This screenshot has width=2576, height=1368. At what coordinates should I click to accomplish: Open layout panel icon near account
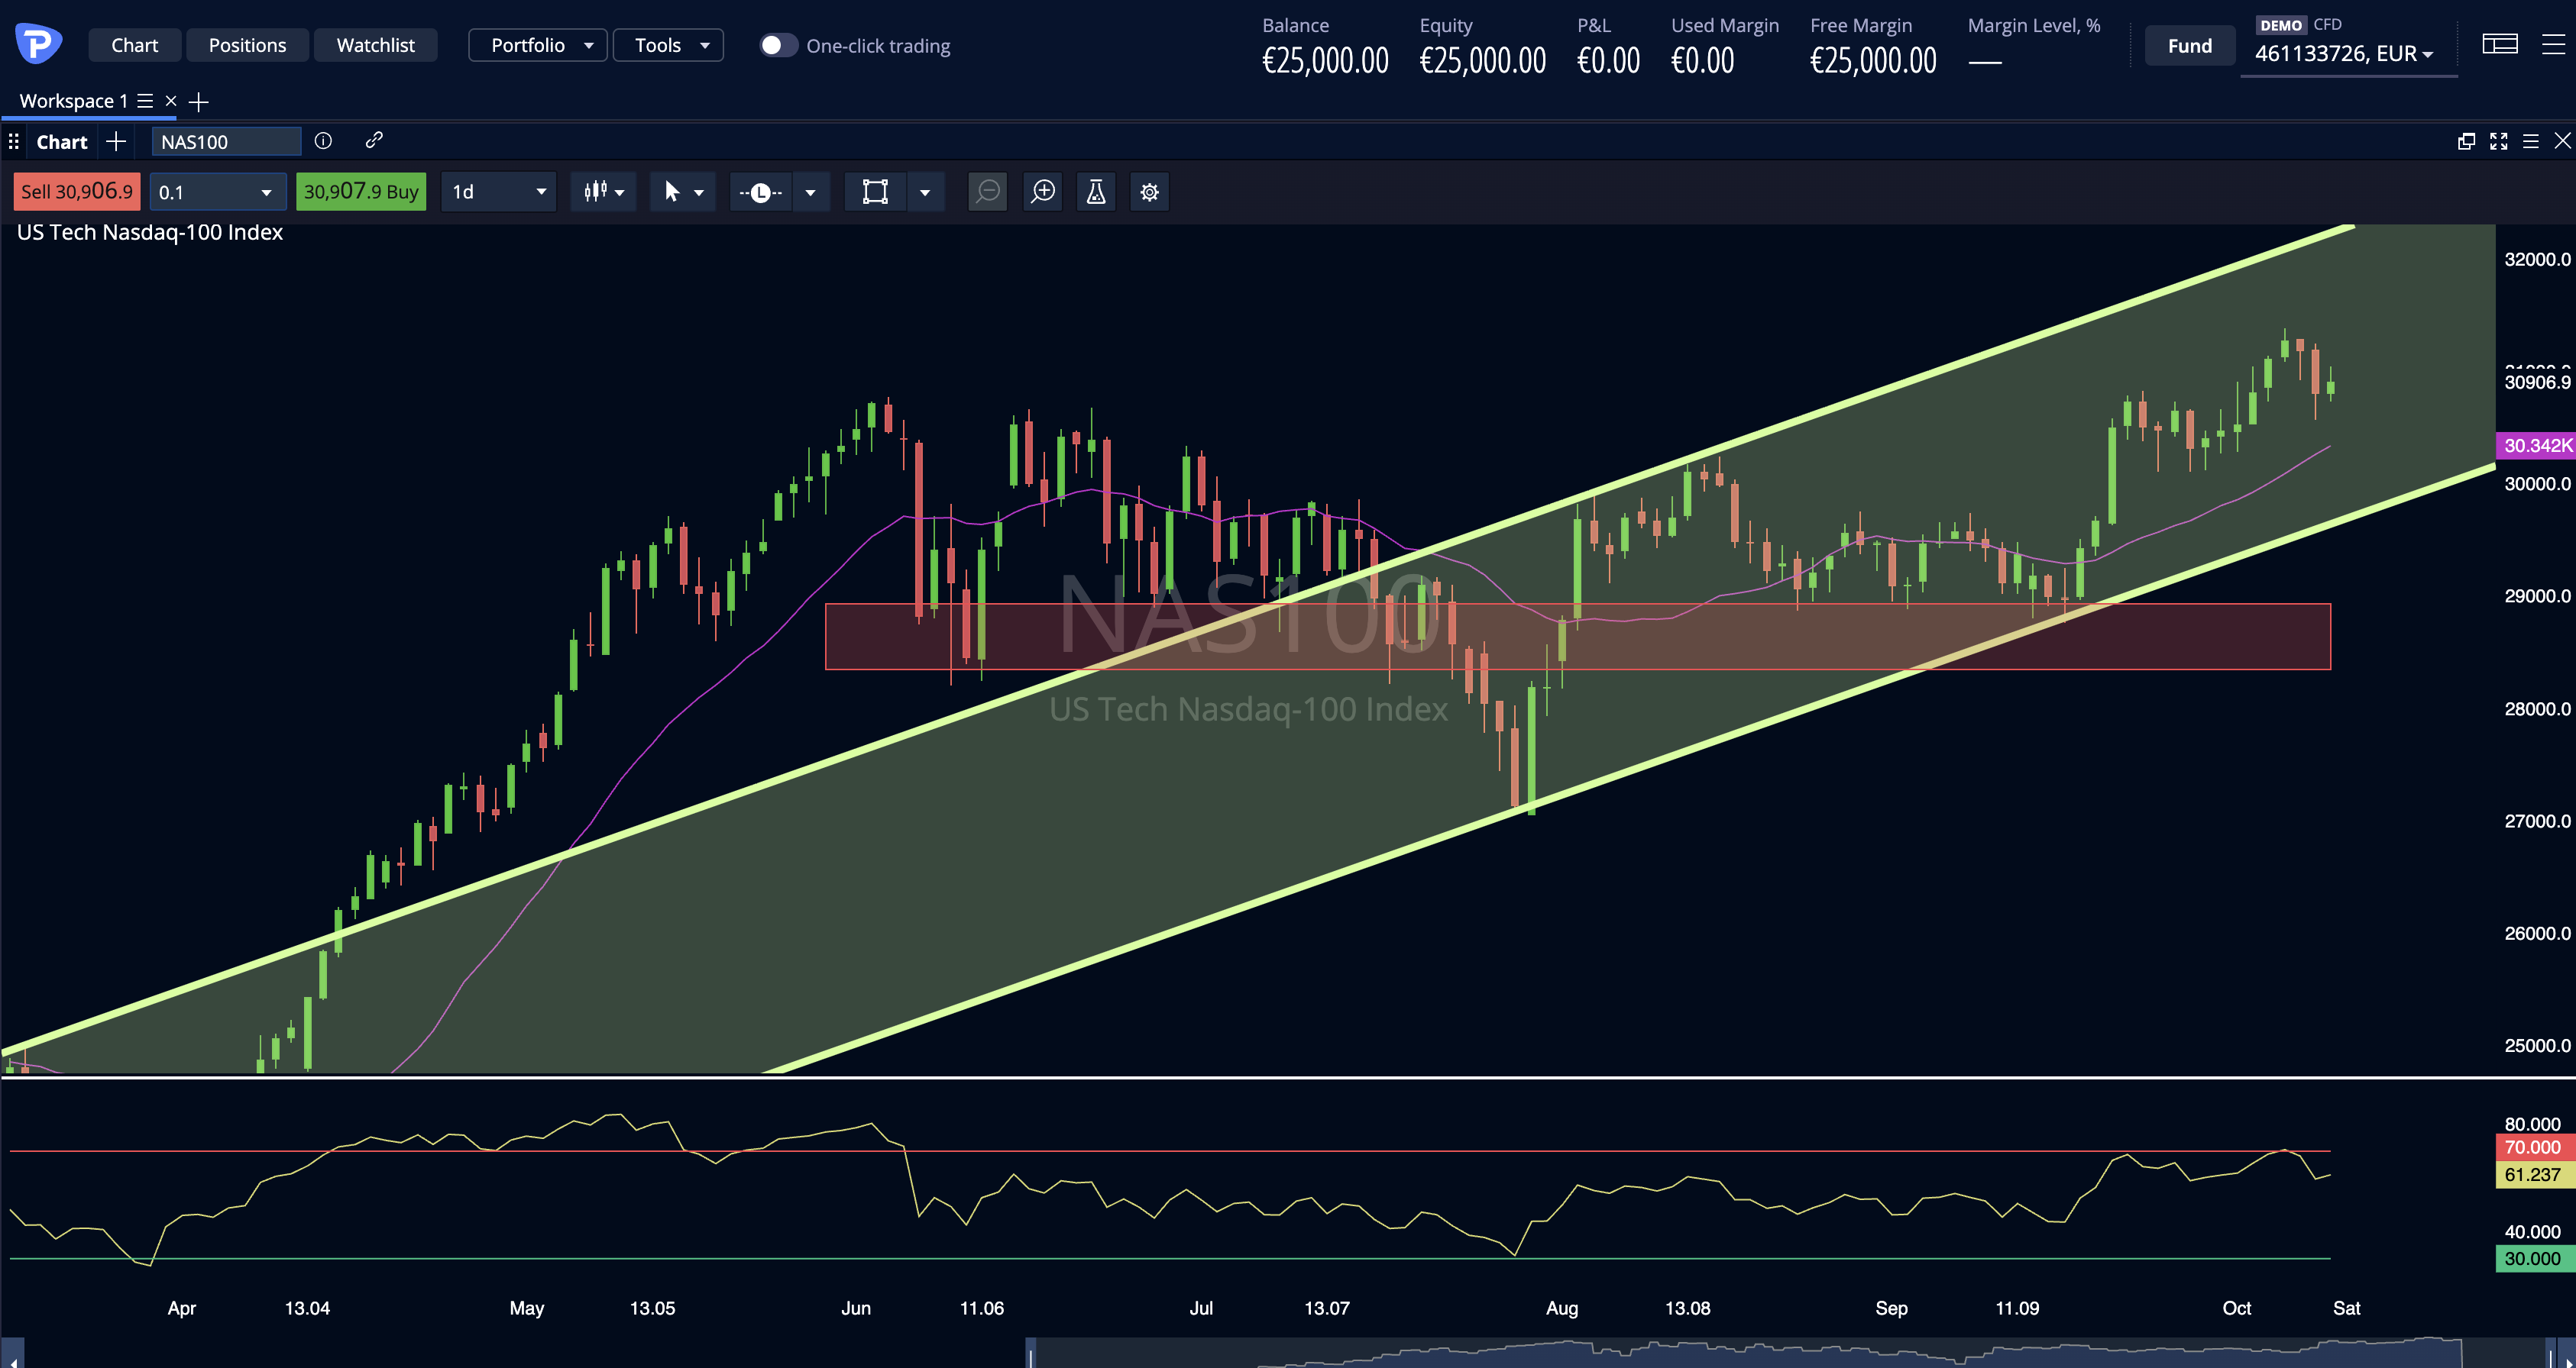2500,44
